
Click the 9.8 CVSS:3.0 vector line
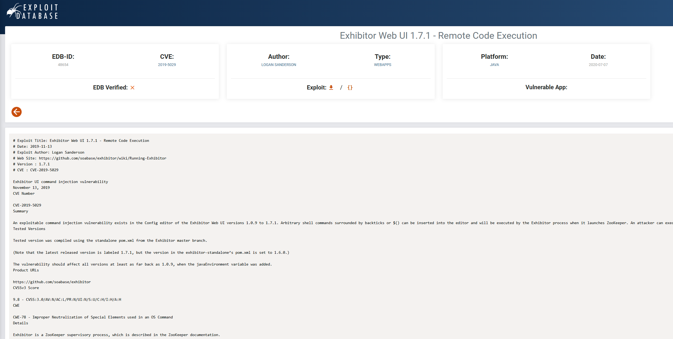point(67,299)
